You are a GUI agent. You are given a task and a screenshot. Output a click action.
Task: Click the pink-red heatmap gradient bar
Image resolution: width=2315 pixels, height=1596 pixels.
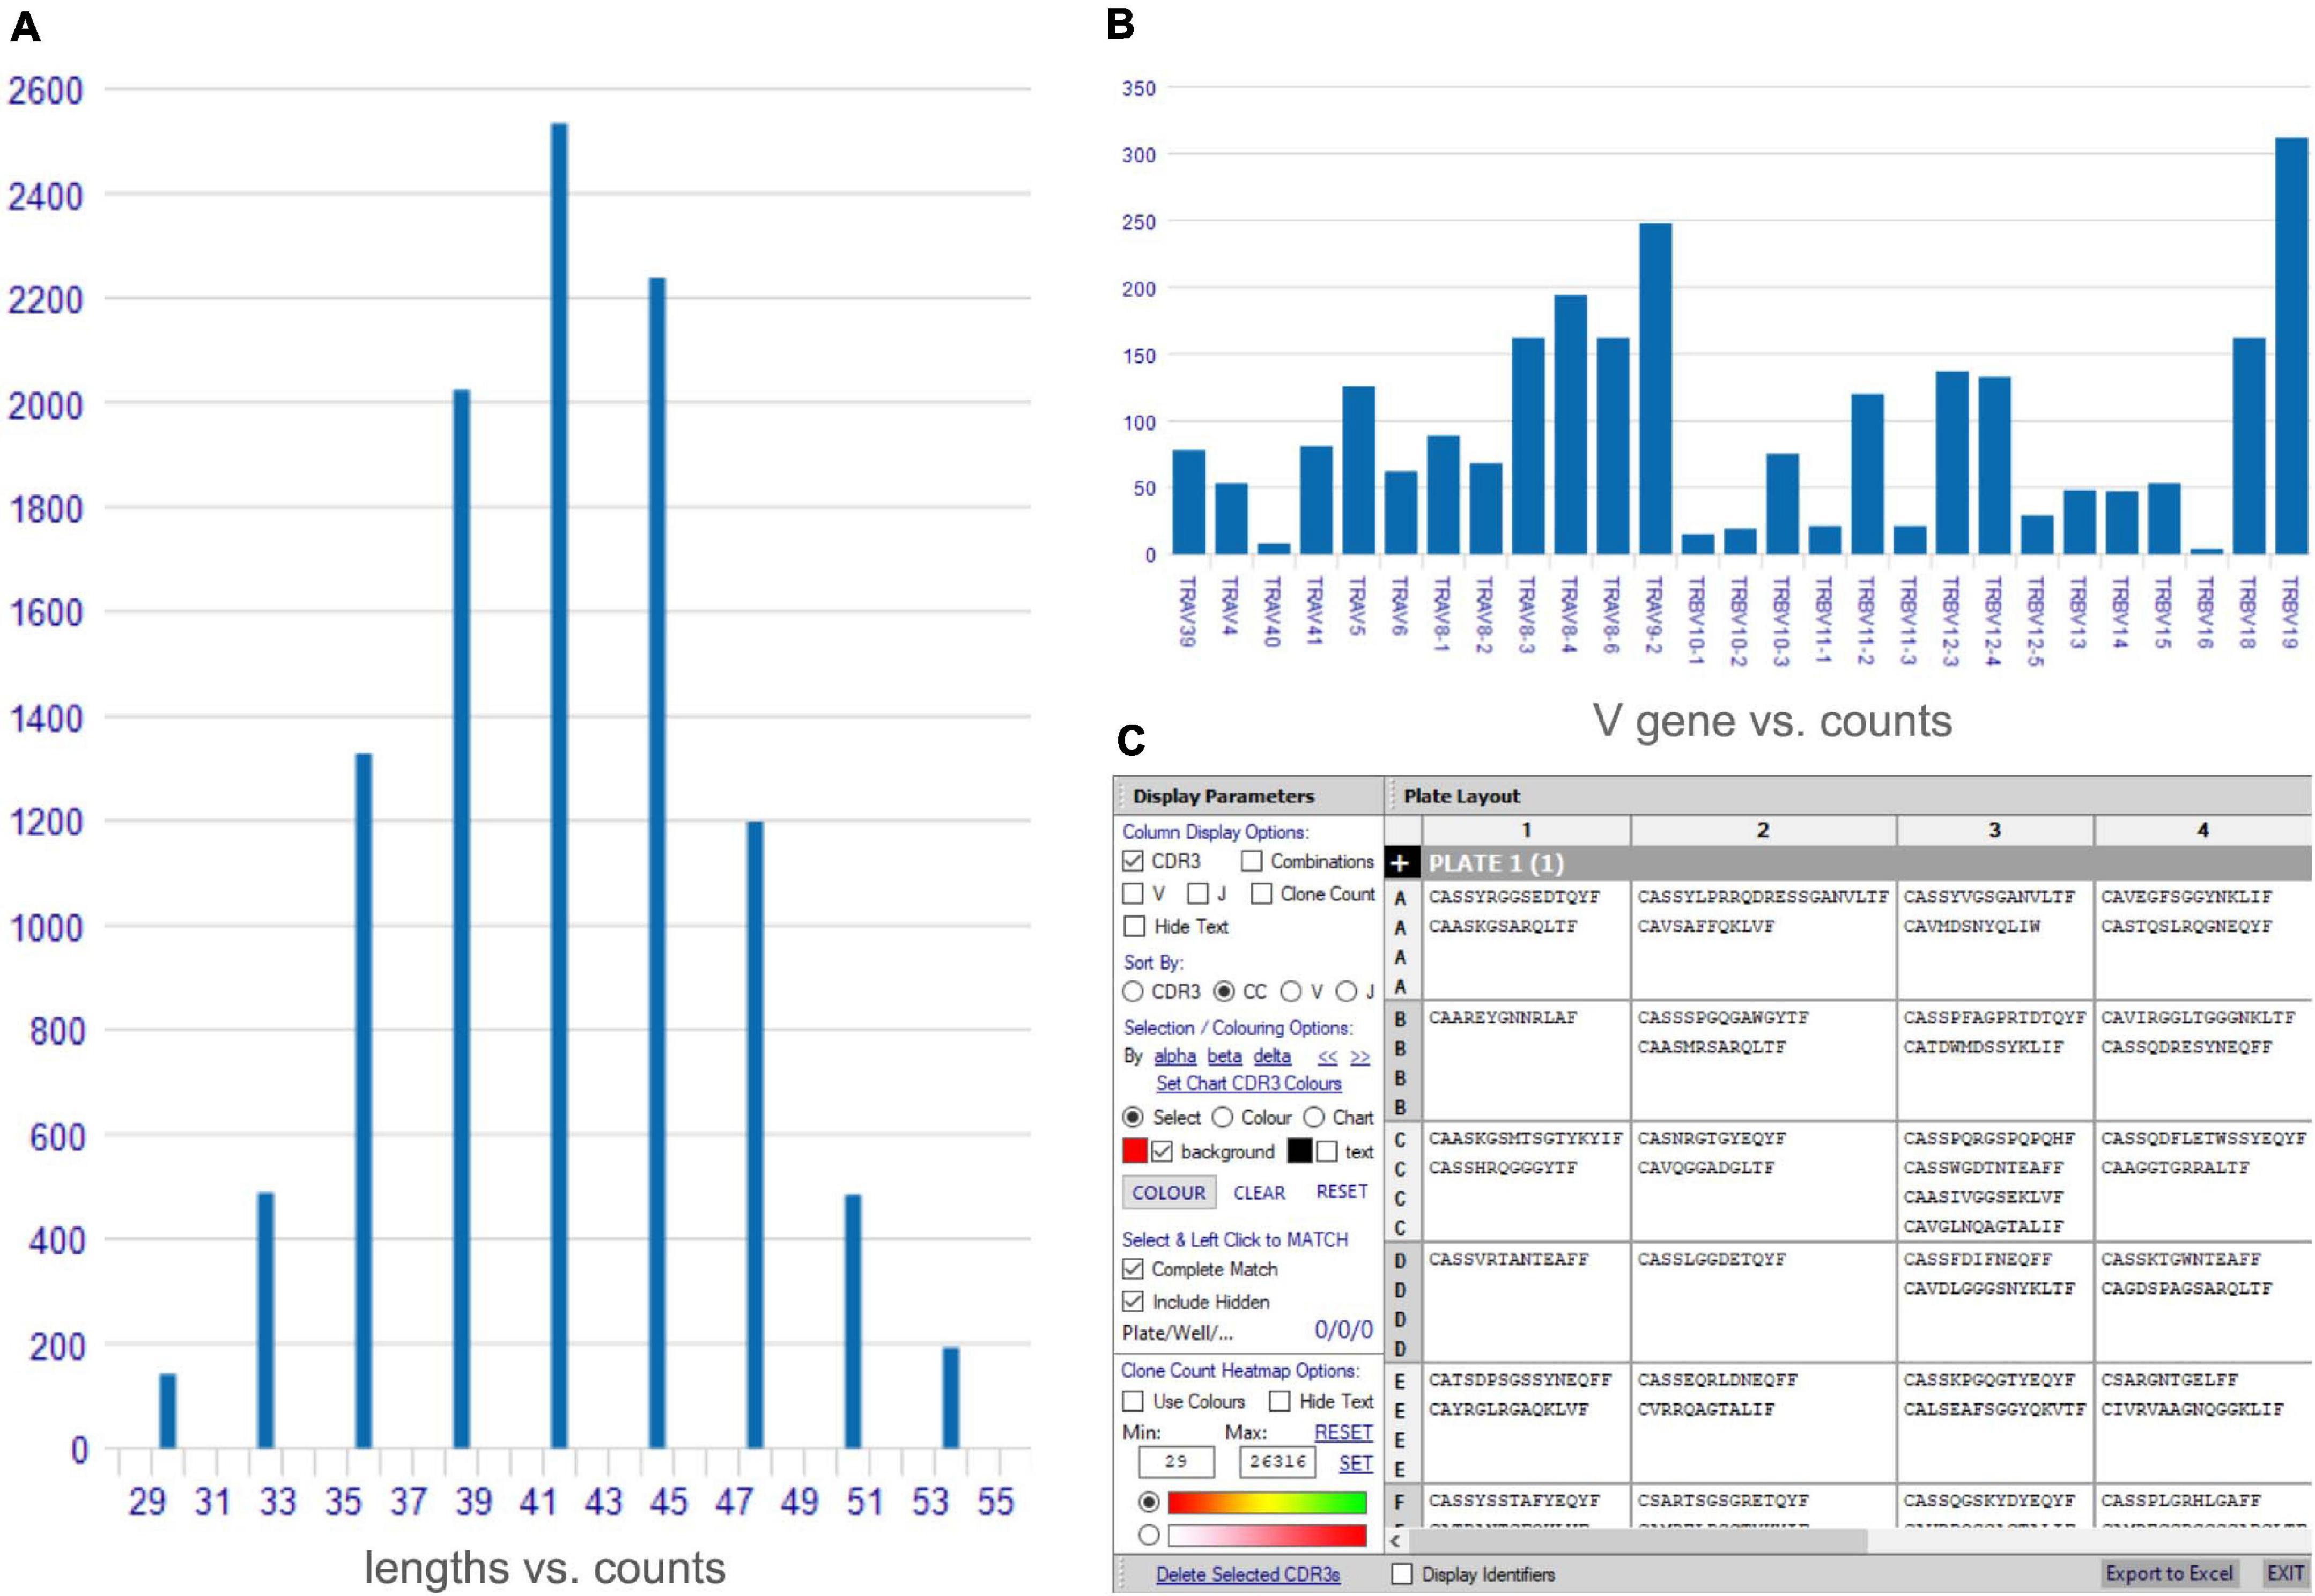1267,1535
